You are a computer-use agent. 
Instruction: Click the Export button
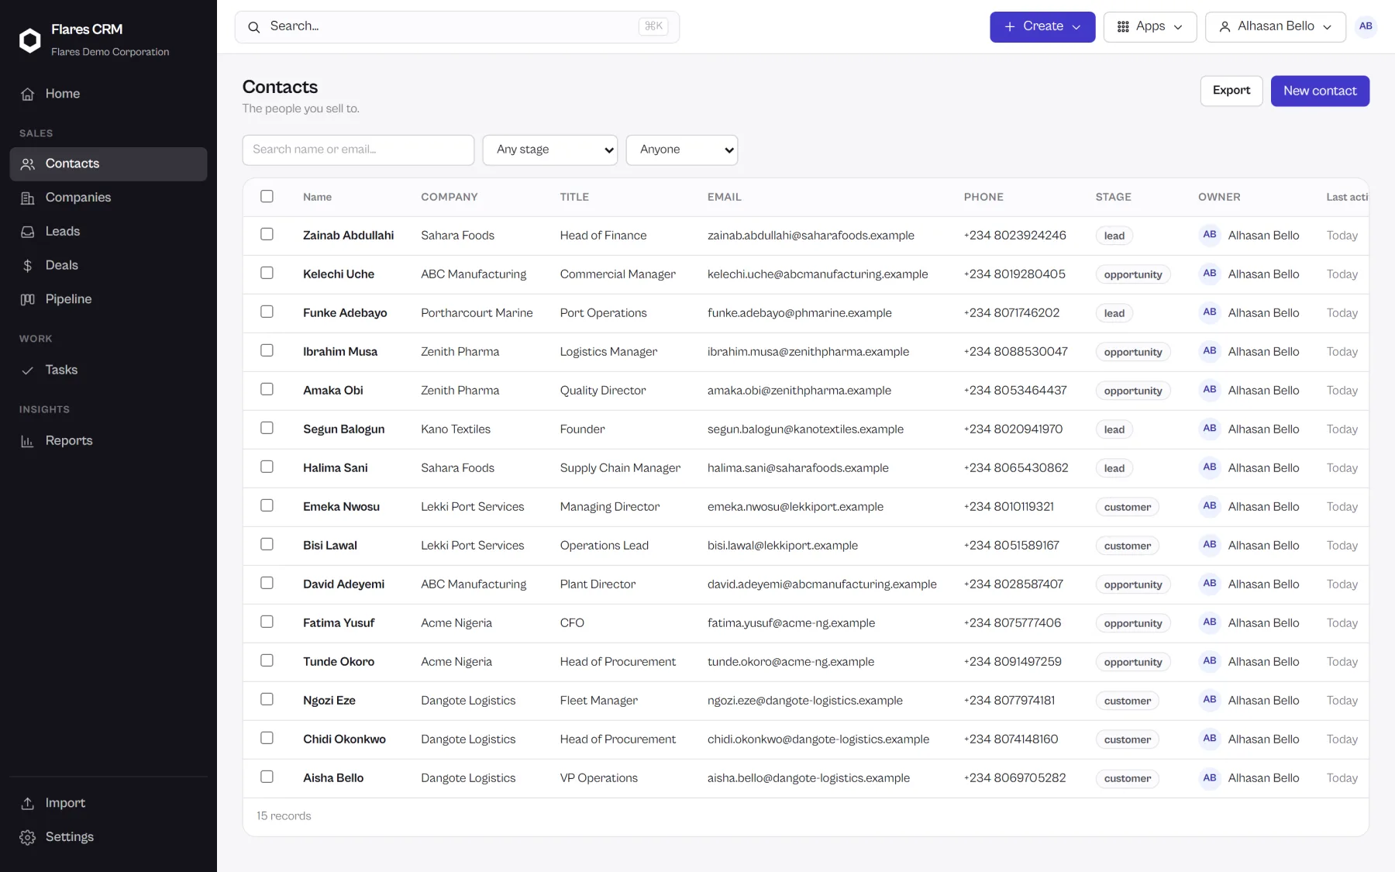click(1231, 91)
